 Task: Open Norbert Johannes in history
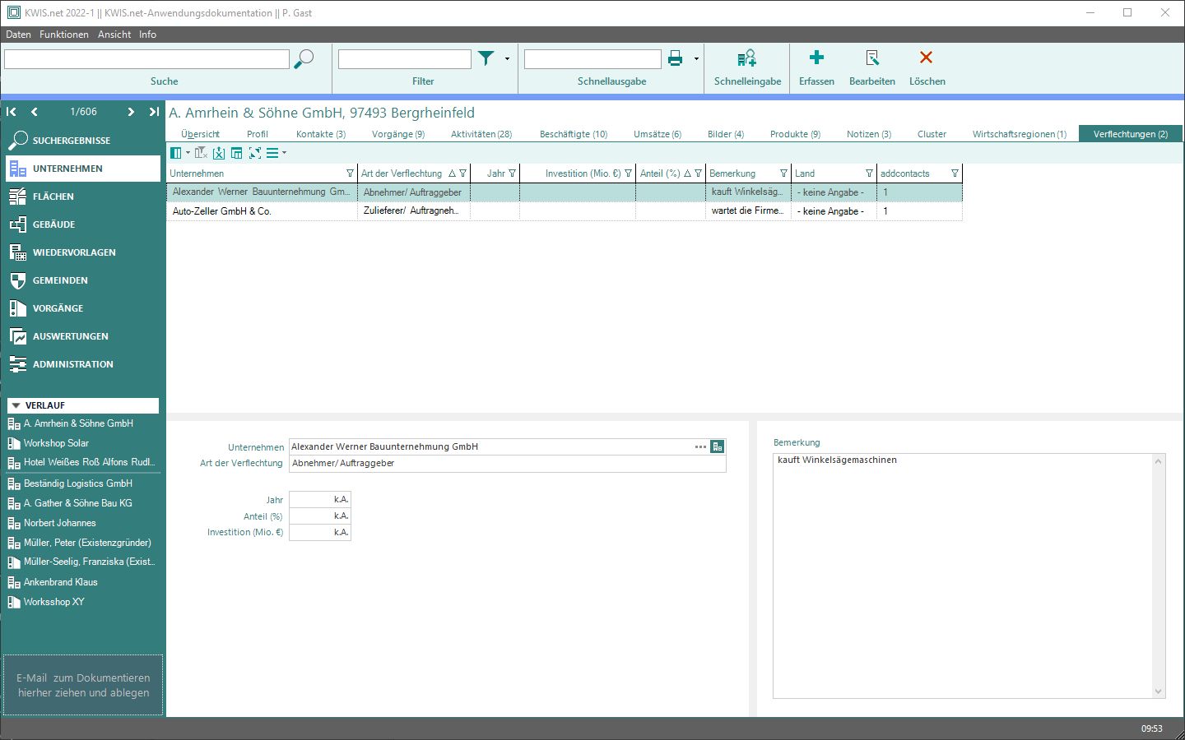pos(59,523)
